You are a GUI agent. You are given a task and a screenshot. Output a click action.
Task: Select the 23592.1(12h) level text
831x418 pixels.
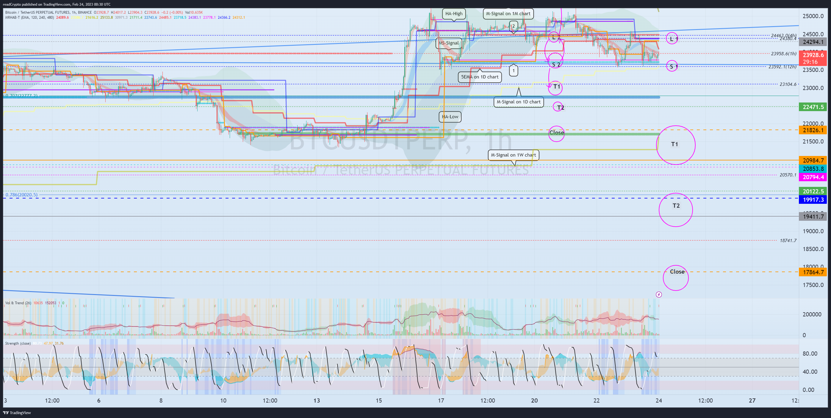tap(782, 67)
